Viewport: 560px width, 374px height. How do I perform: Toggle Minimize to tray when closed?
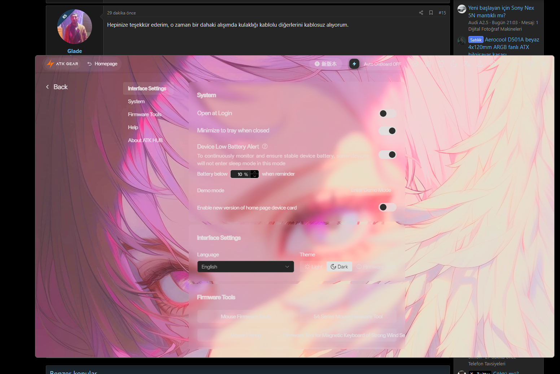pyautogui.click(x=388, y=131)
